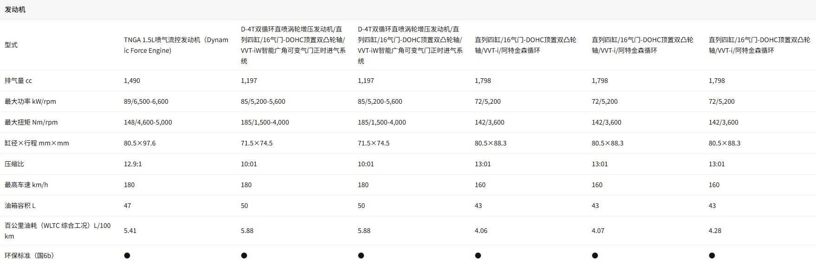Click the 国6b dot below the 4.07 value

(x=595, y=256)
